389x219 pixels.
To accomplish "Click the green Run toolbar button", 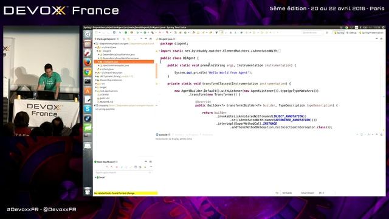I will [145, 32].
